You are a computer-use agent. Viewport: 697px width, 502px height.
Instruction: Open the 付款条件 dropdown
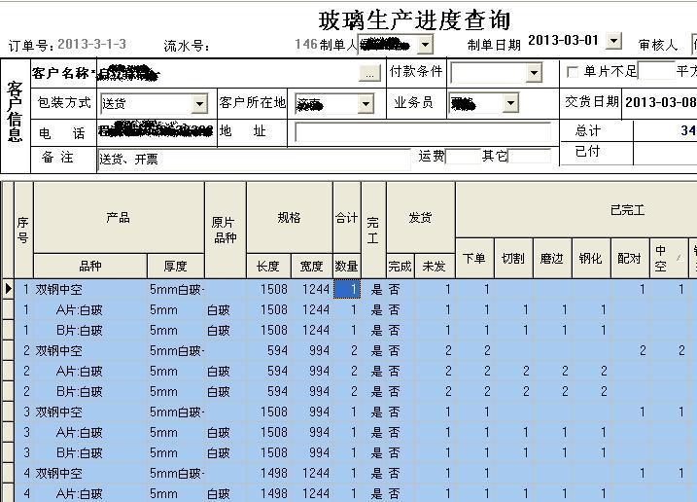click(533, 73)
